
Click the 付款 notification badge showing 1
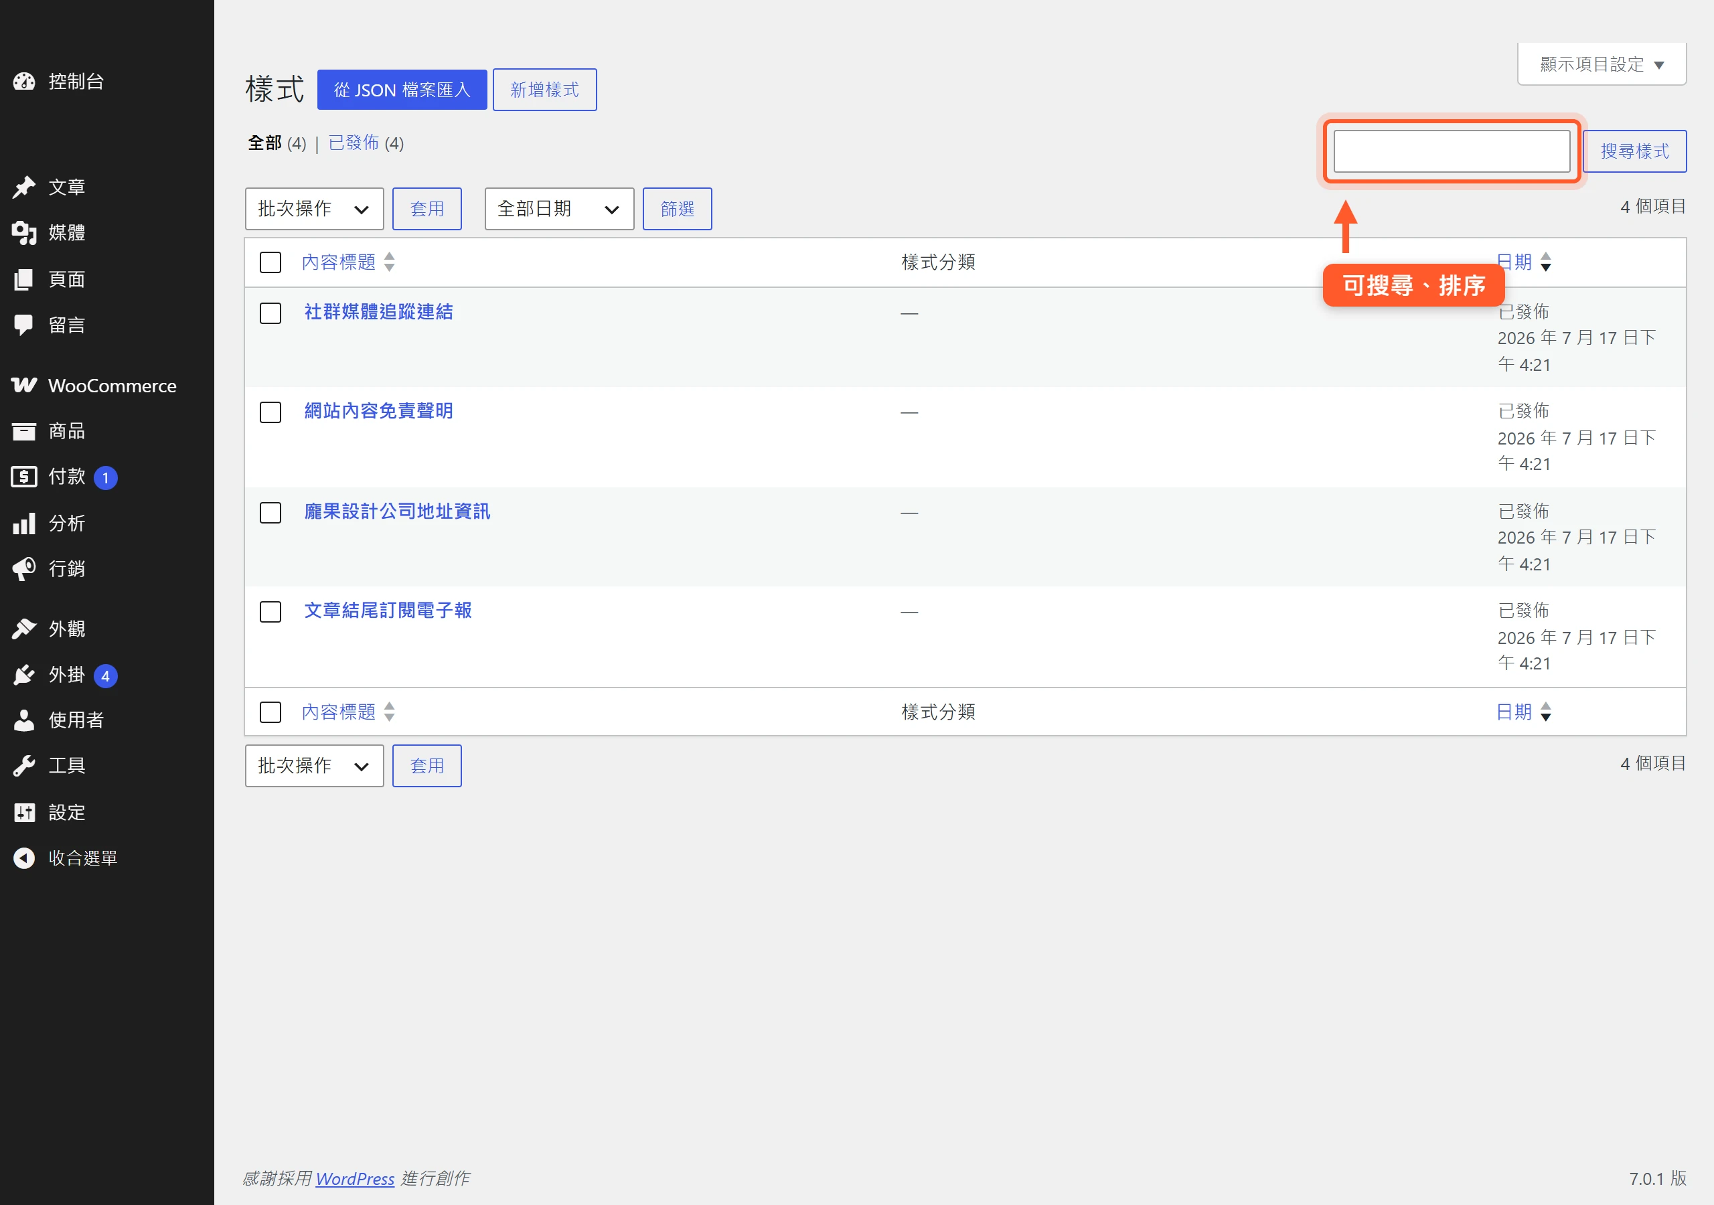tap(105, 478)
